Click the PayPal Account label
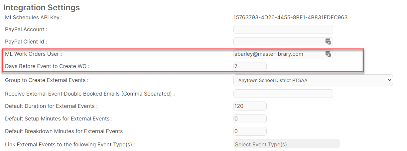This screenshot has width=407, height=151. tap(26, 29)
